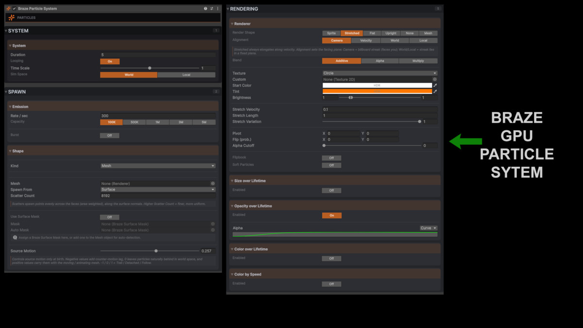Open the component three-dot options menu
Screen dimensions: 583x328
click(x=217, y=8)
